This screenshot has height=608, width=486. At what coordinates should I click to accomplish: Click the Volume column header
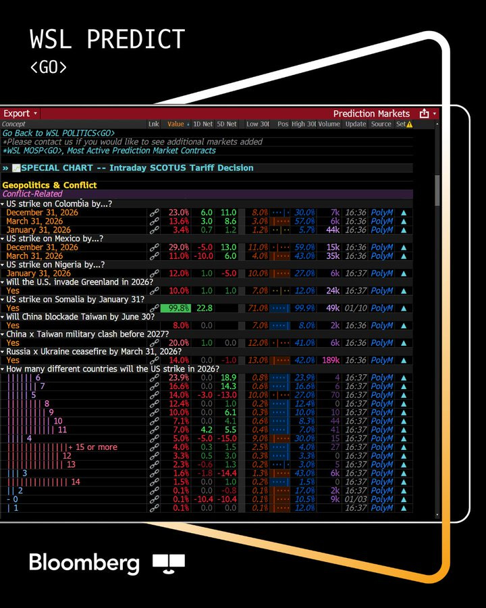[x=329, y=124]
